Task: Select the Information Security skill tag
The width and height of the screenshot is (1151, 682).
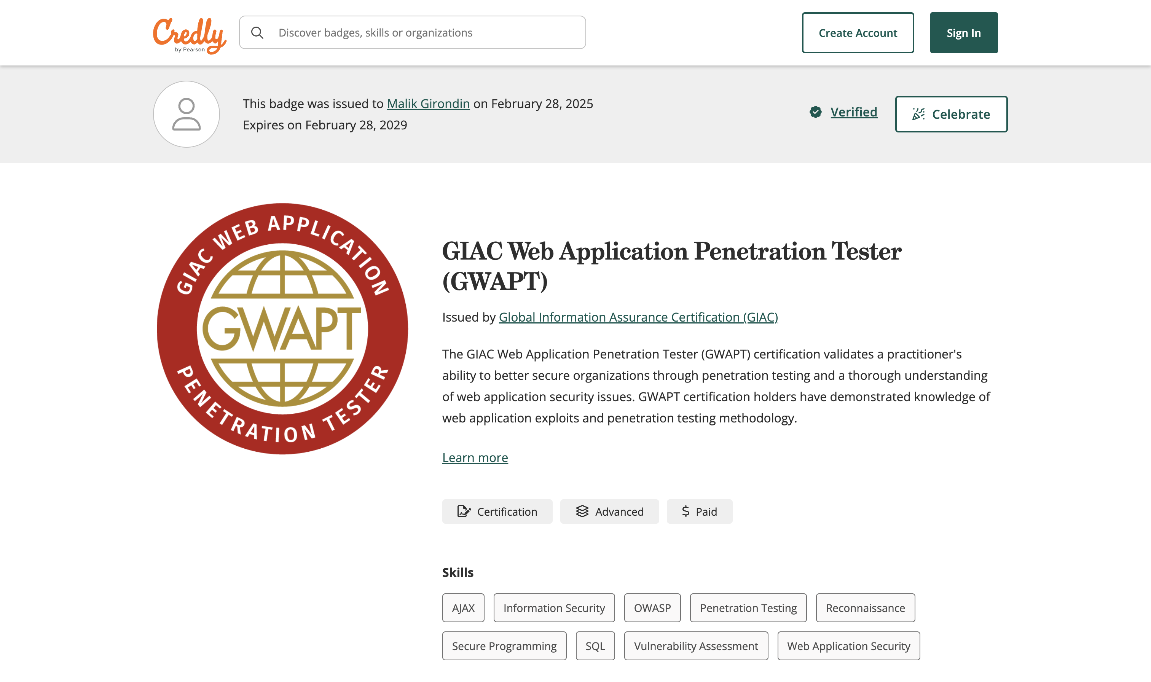Action: click(554, 607)
